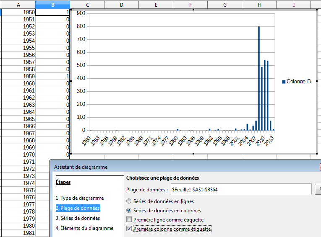Click the Assistant de diagramme title bar
The height and width of the screenshot is (237, 321).
184,167
